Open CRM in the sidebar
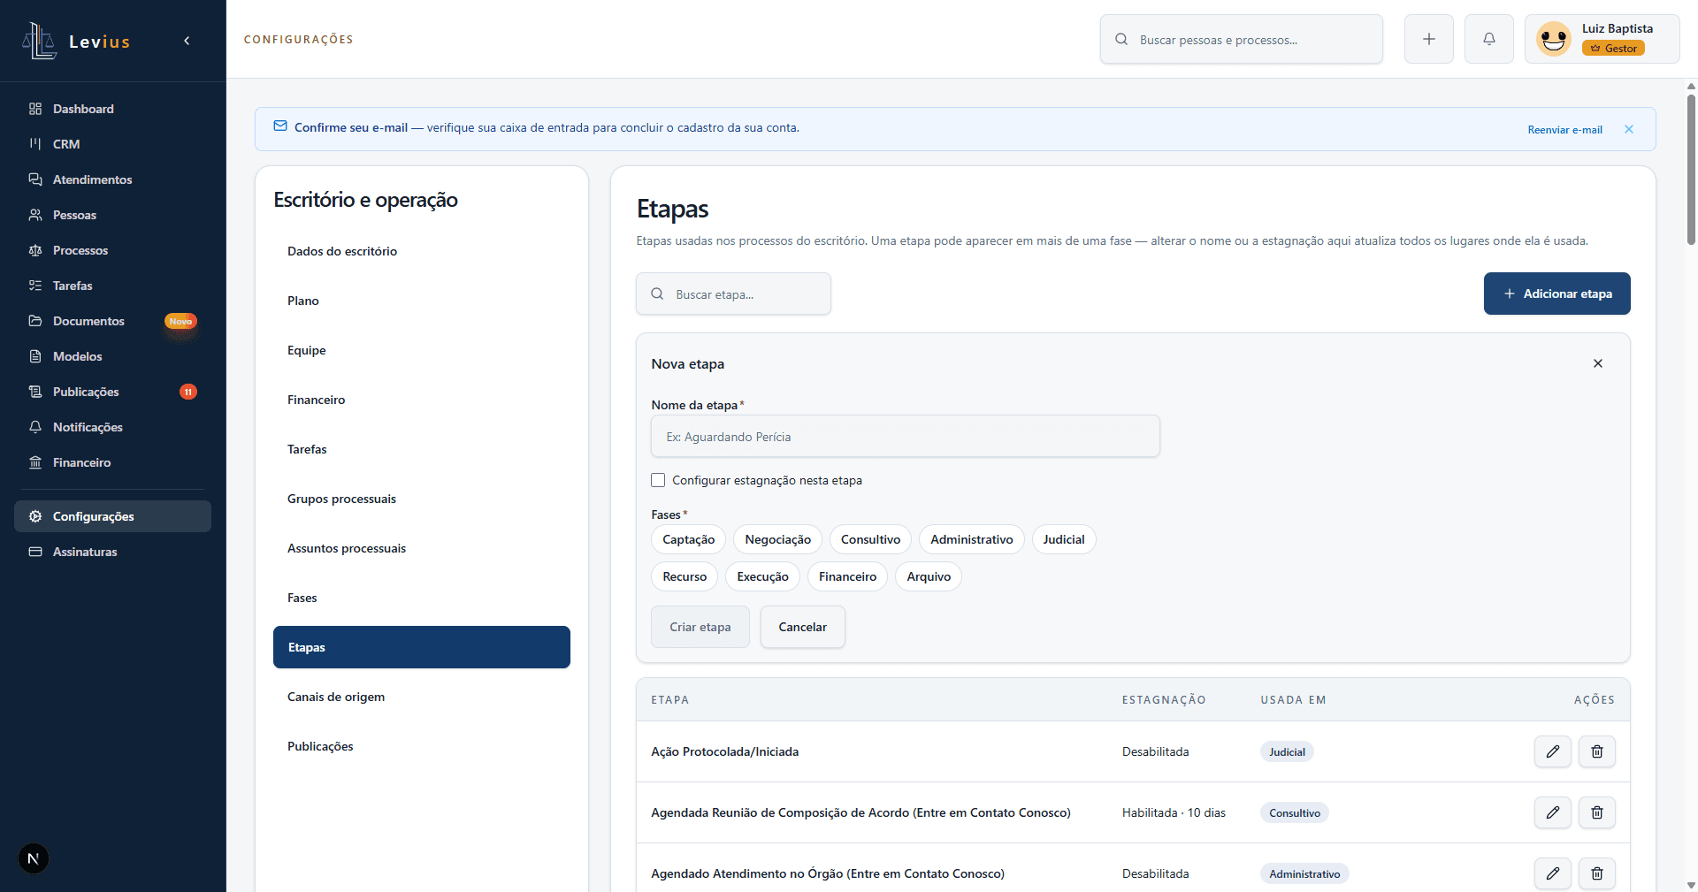1698x892 pixels. [x=112, y=144]
